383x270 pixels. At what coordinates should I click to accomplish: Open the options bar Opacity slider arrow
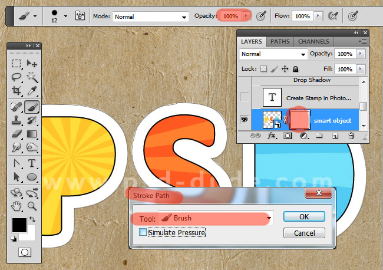coord(246,16)
